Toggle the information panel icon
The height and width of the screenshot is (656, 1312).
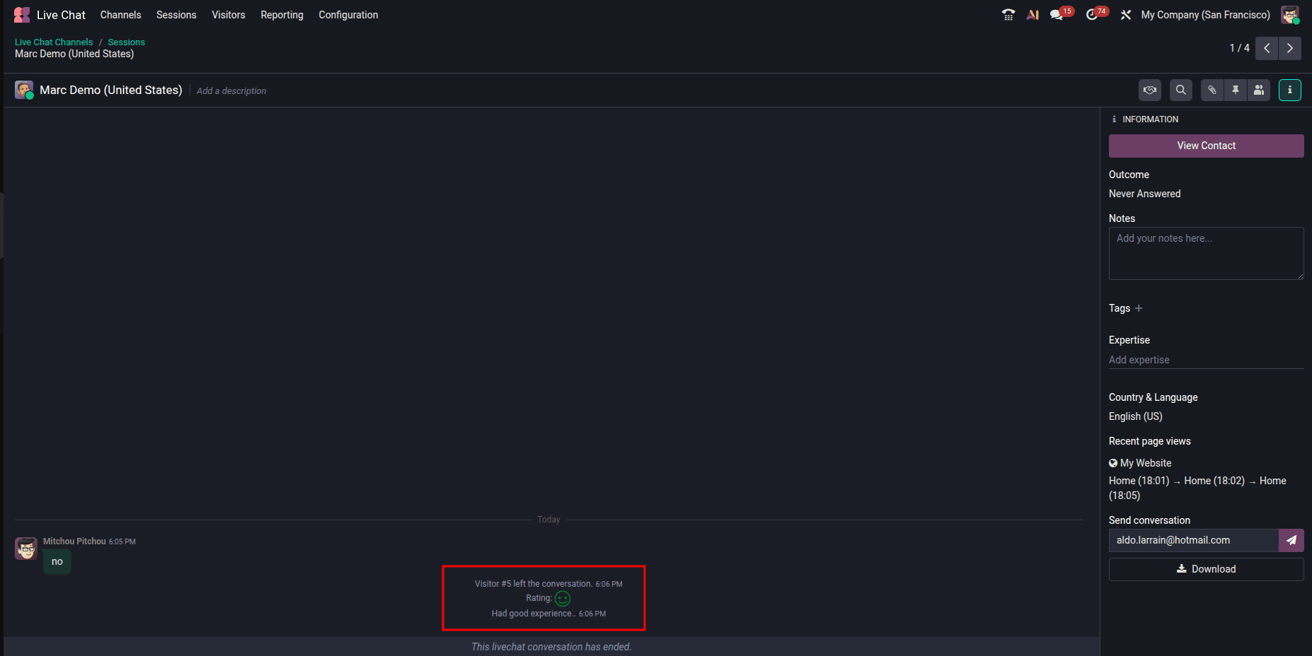pyautogui.click(x=1290, y=90)
